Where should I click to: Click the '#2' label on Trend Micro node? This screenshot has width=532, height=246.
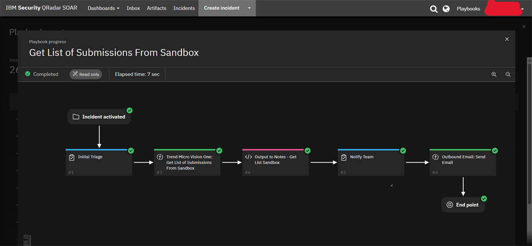160,172
